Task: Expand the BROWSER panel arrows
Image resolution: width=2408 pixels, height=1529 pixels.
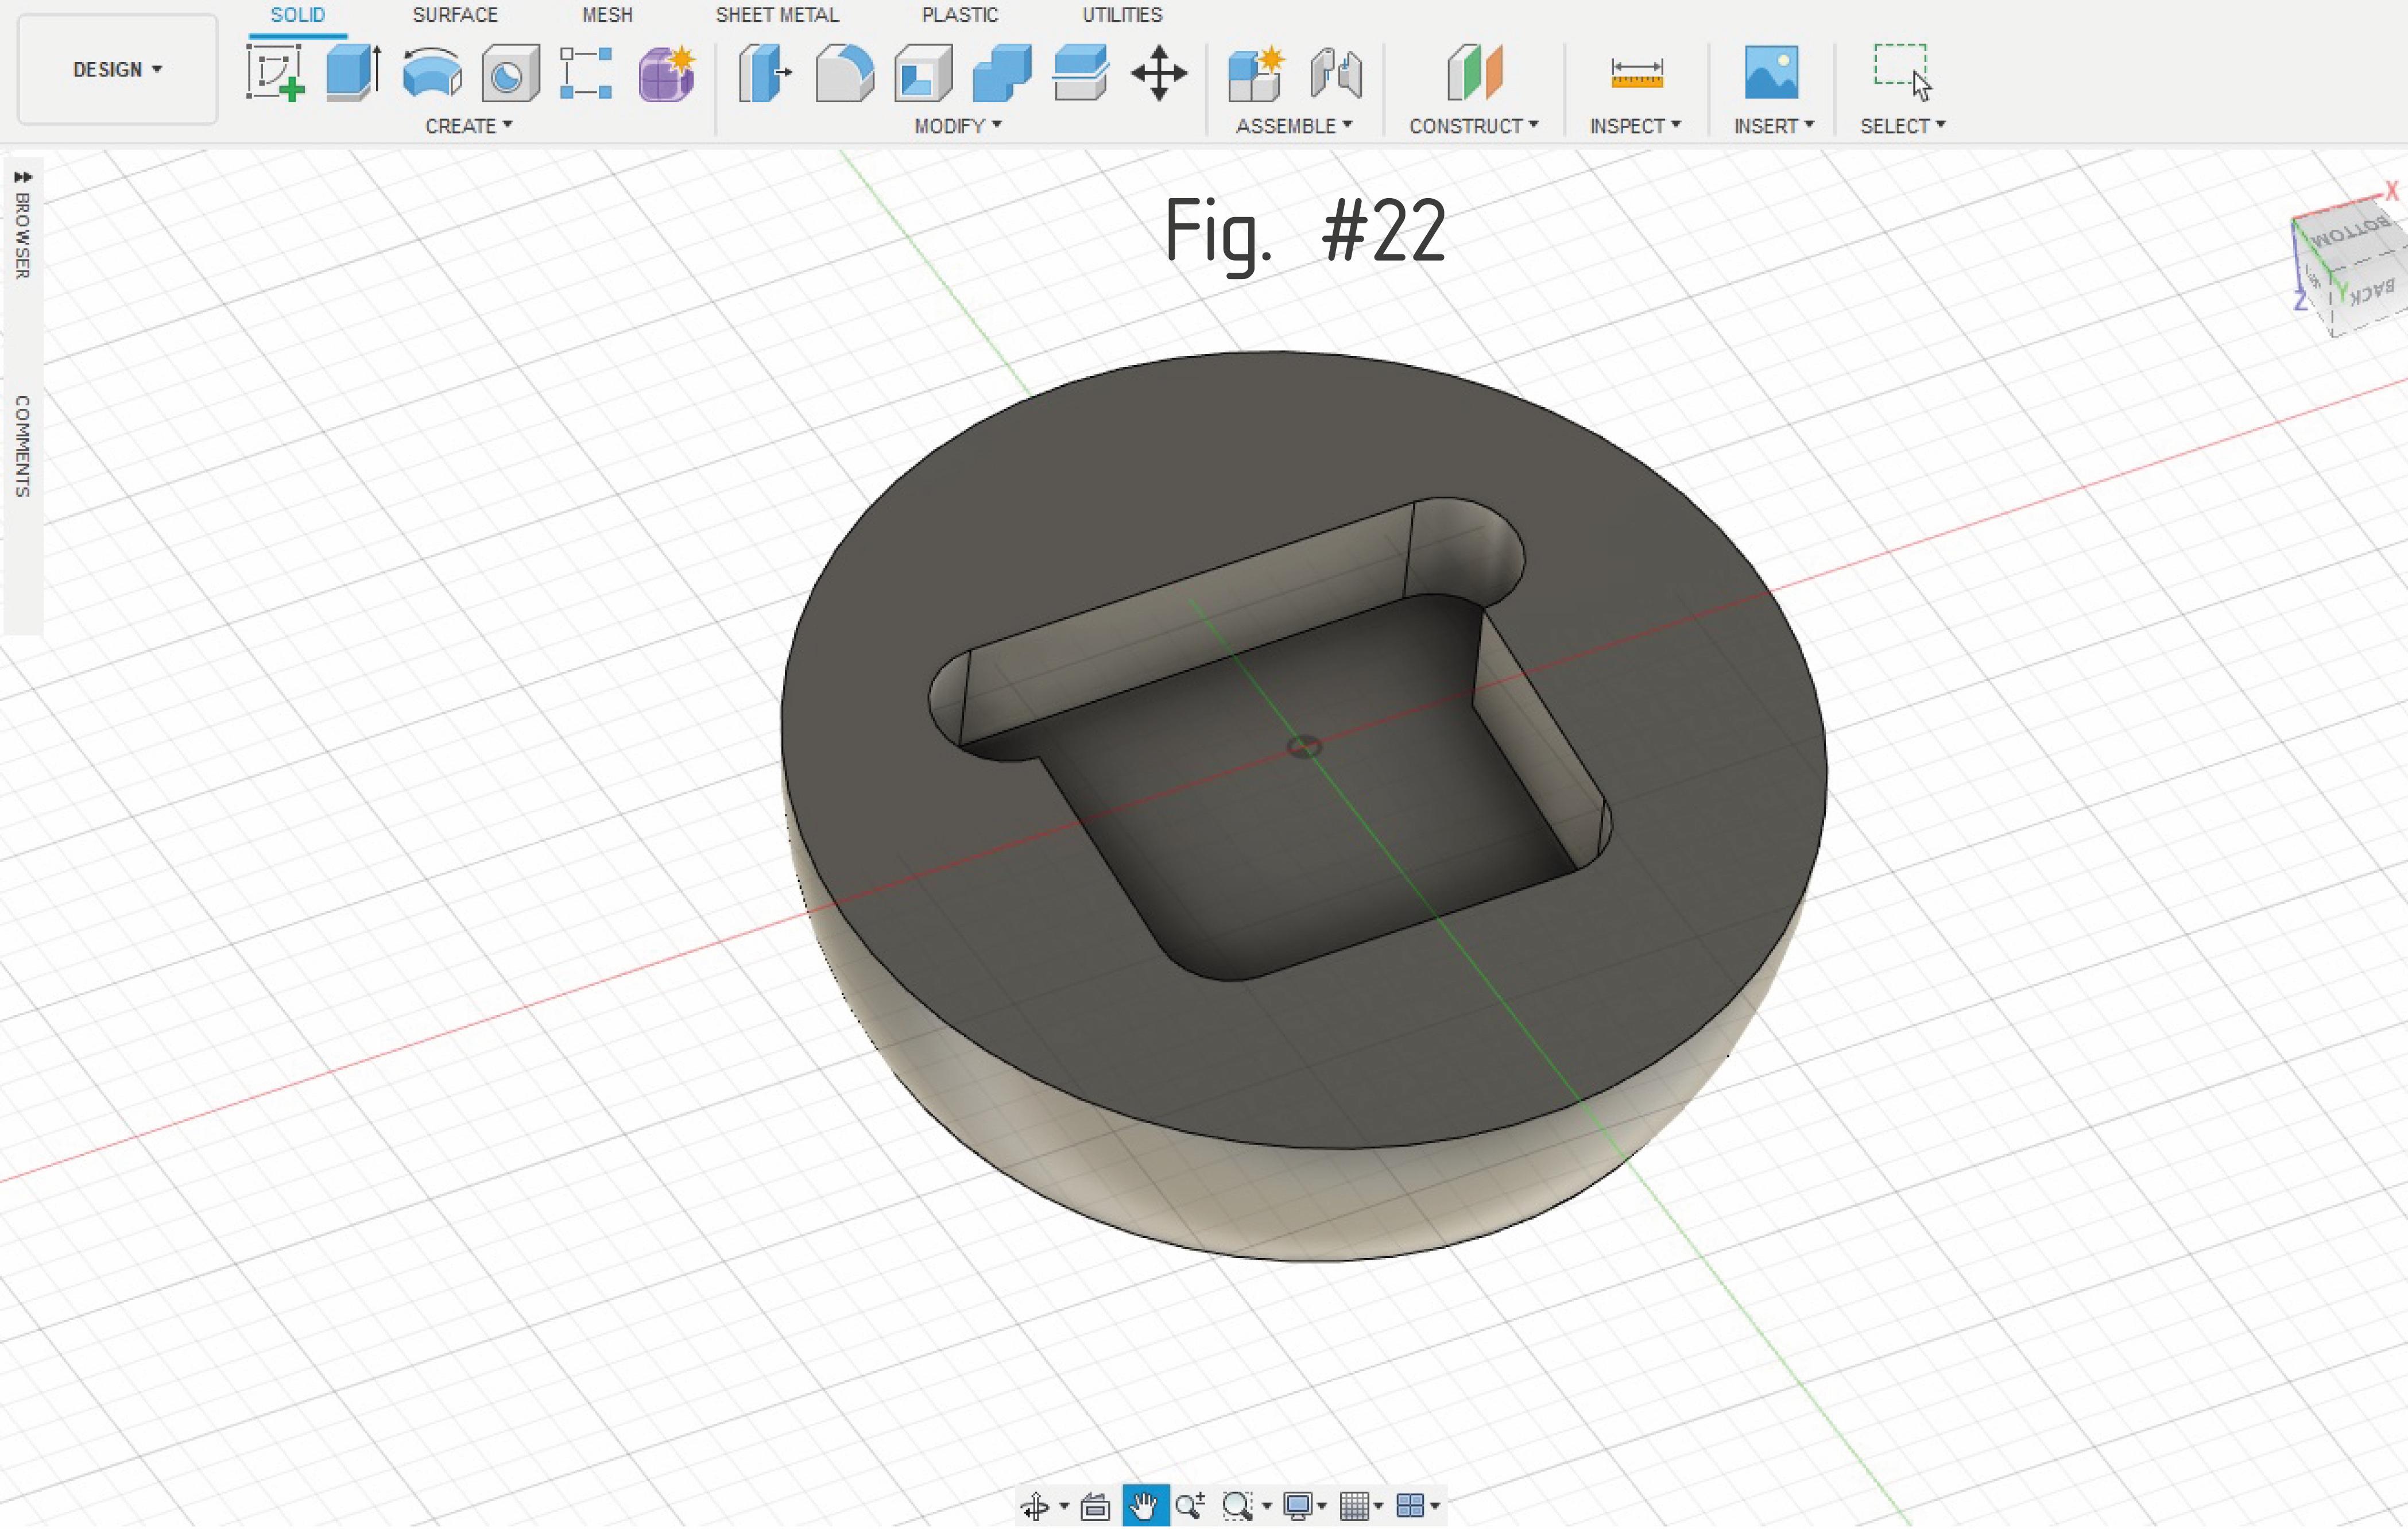Action: pyautogui.click(x=22, y=177)
